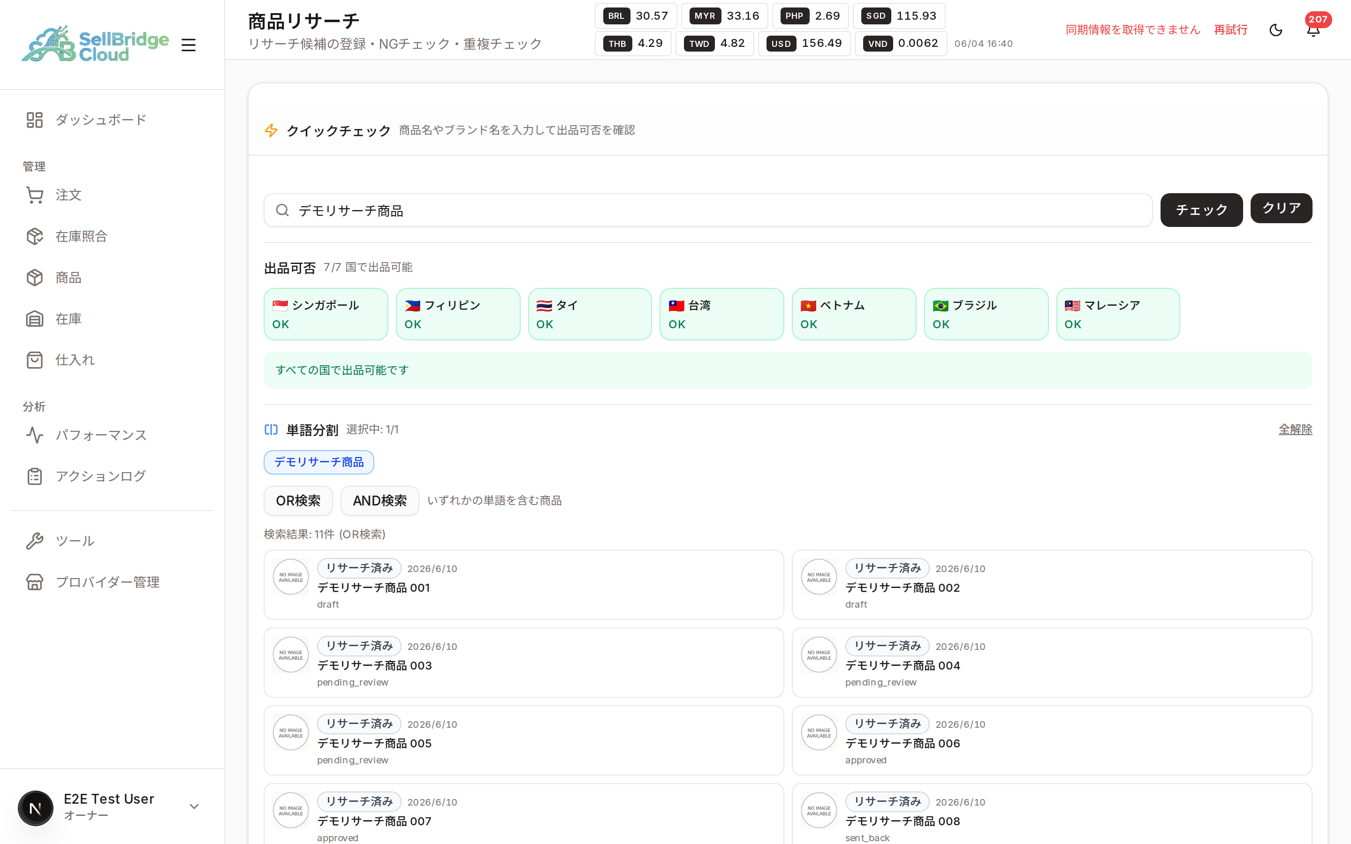Open the 注文 orders page
The image size is (1351, 844).
point(112,195)
